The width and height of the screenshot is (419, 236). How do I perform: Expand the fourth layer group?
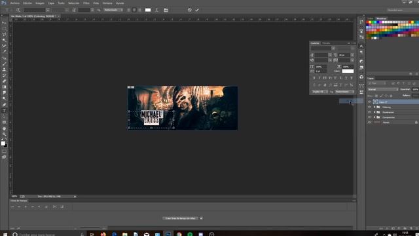(x=374, y=117)
